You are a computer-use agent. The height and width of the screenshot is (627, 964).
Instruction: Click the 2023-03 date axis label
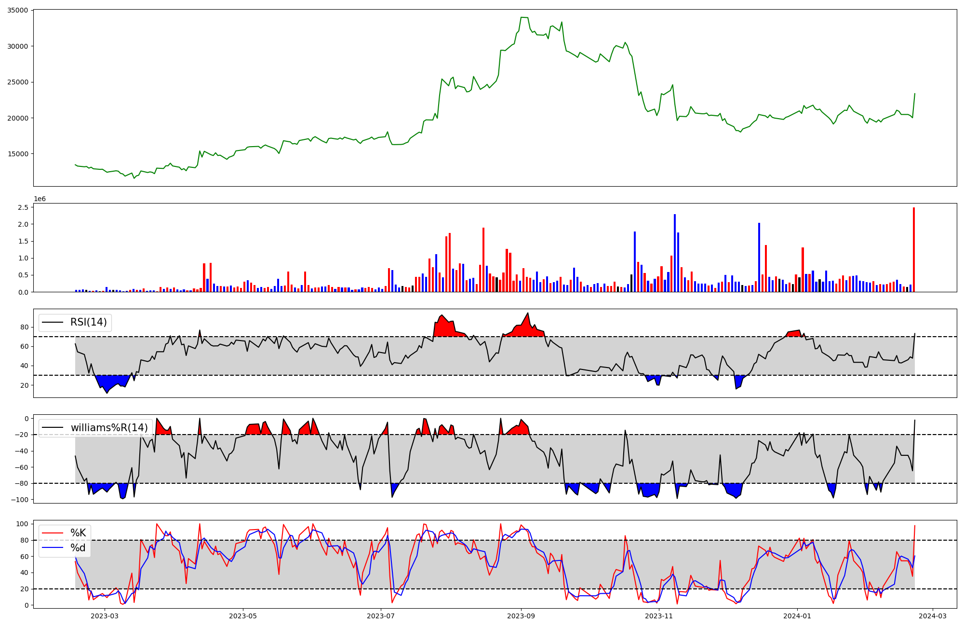click(105, 616)
